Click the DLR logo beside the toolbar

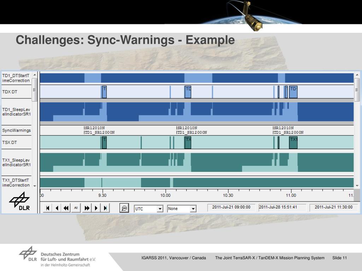[20, 201]
